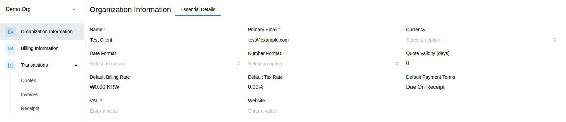Screen dimensions: 566x122
Task: Click the Quote Validity days field
Action: coord(482,63)
